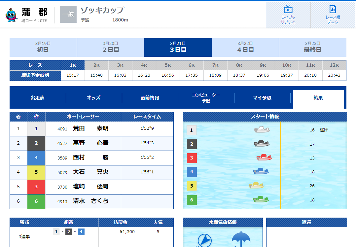
Task: Open the race venue data document icon
Action: point(333,9)
